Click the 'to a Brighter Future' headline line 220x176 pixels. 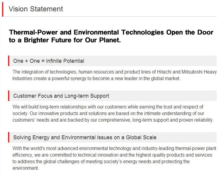[x=65, y=40]
